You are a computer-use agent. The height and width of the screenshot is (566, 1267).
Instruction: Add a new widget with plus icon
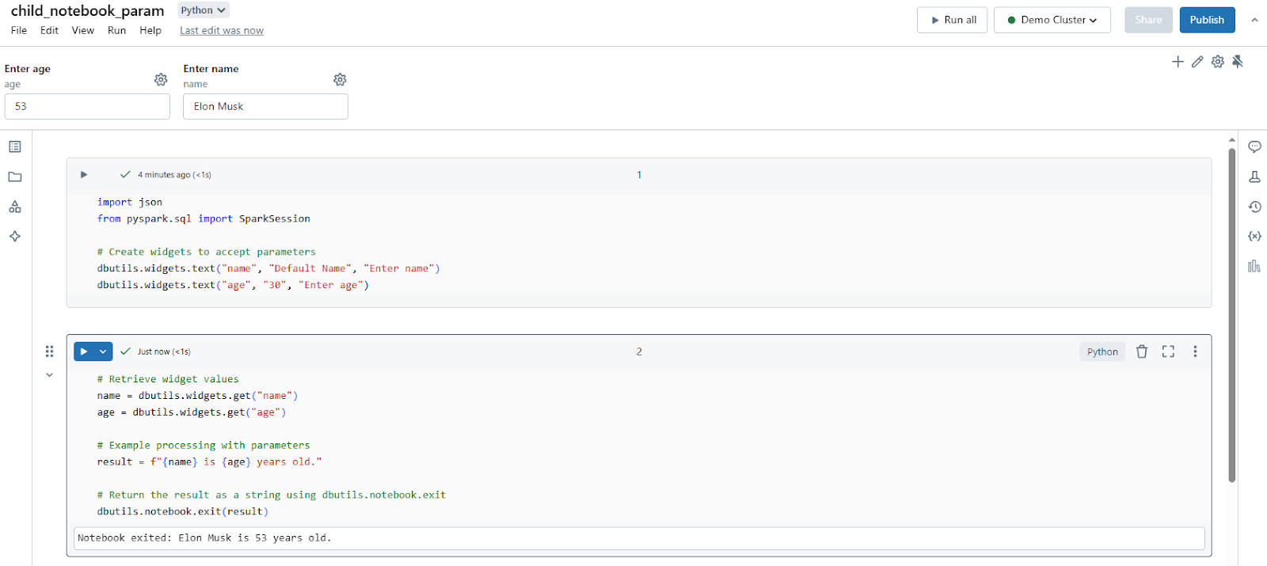click(1178, 62)
